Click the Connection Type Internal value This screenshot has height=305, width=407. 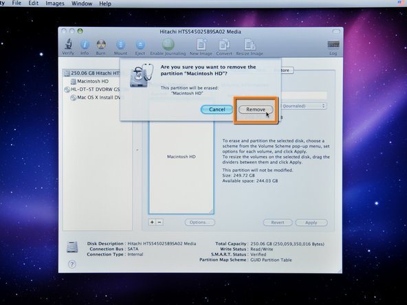coord(135,254)
